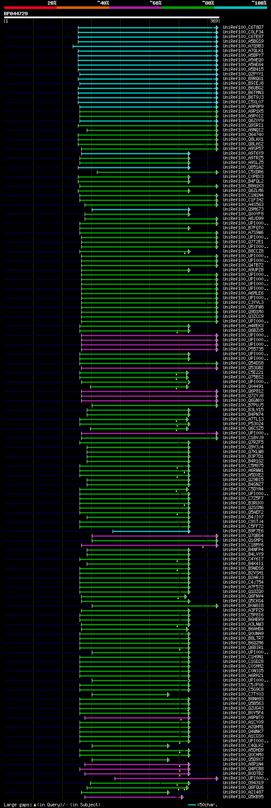Screen dimensions: 271x808
Task: Select the UniRef100_C5XDR6 label
Action: [x=243, y=172]
